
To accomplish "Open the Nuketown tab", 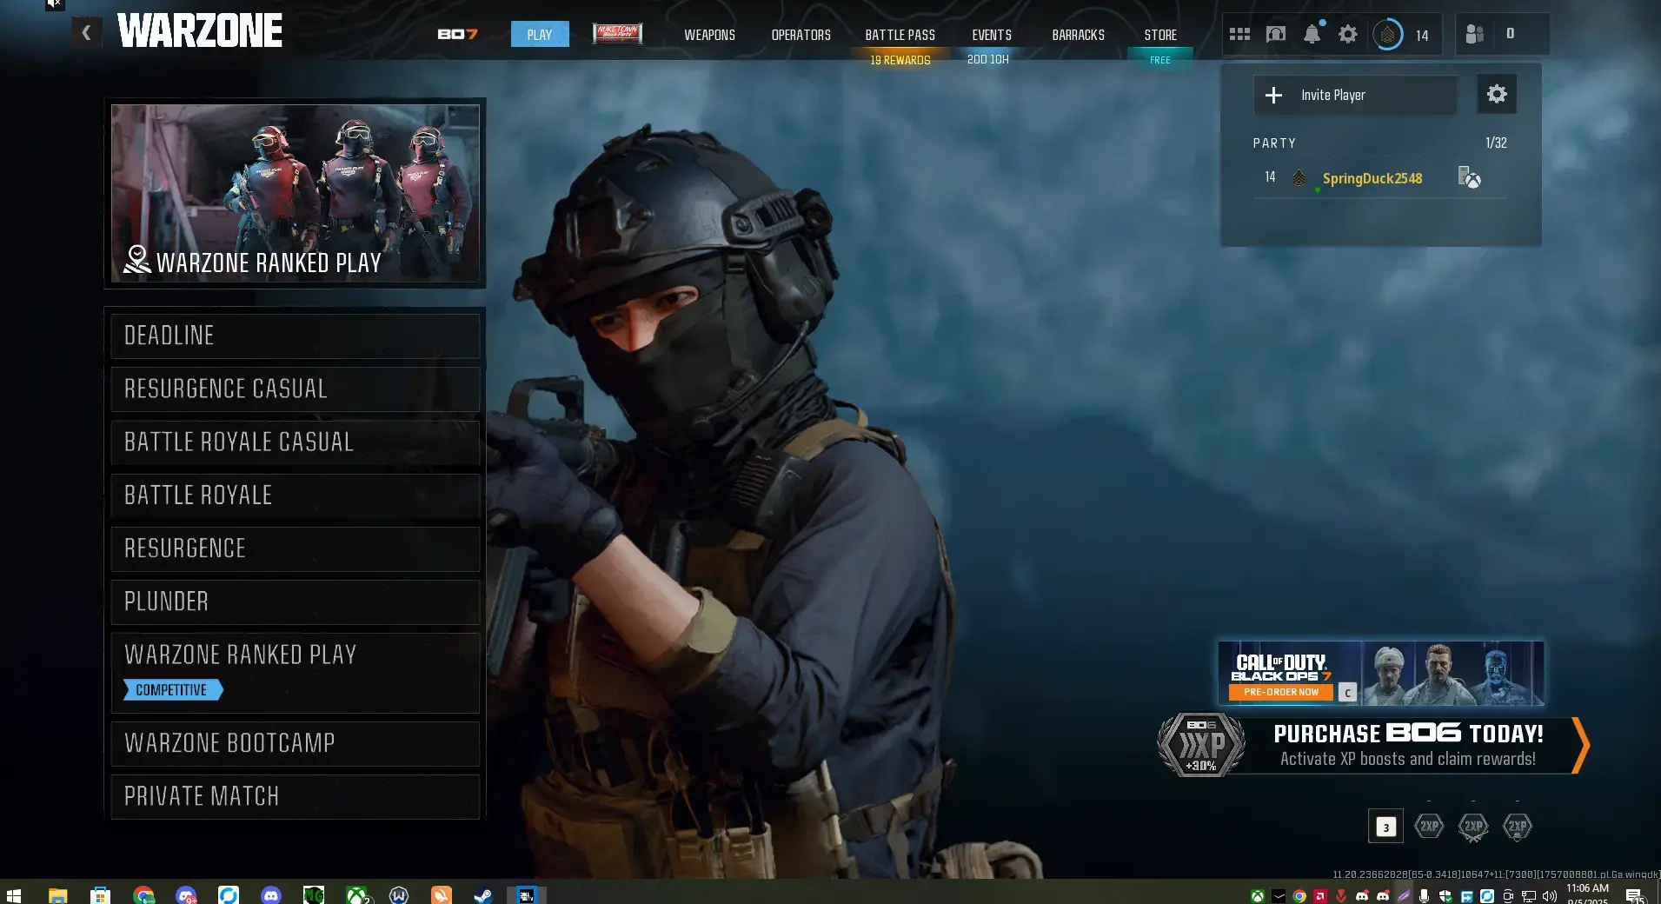I will pyautogui.click(x=617, y=34).
